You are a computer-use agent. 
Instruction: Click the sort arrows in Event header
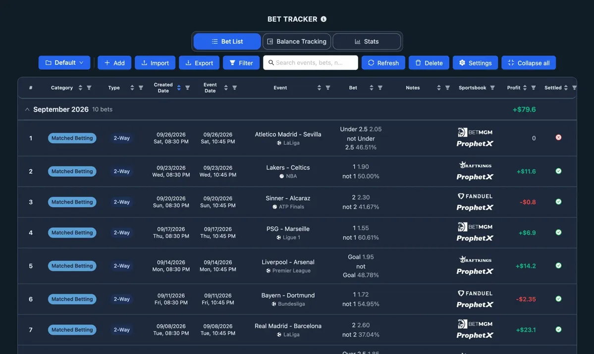click(319, 88)
